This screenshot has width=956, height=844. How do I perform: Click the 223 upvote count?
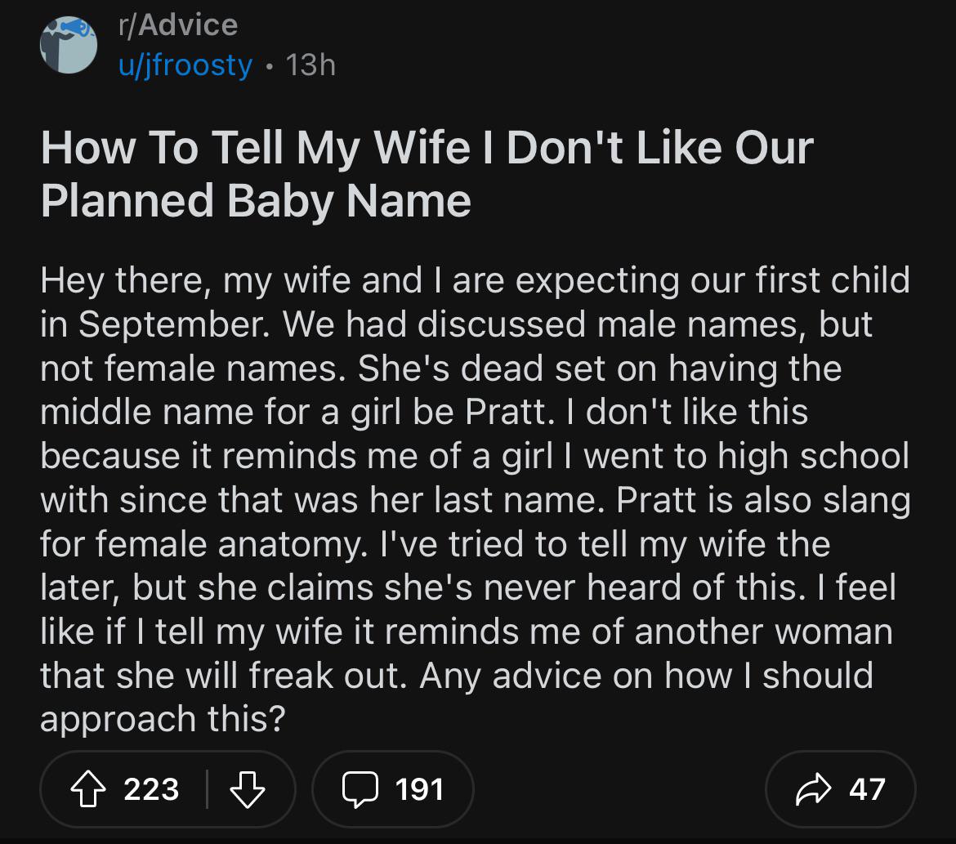[x=151, y=789]
